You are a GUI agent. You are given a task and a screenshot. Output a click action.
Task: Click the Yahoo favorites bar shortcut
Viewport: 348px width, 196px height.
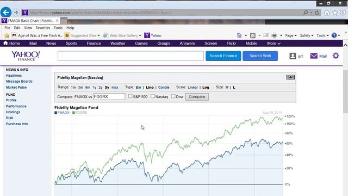[x=153, y=35]
